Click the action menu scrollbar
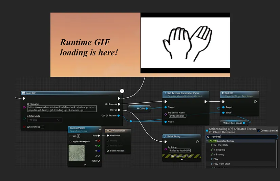This screenshot has width=280, height=181. [276, 154]
